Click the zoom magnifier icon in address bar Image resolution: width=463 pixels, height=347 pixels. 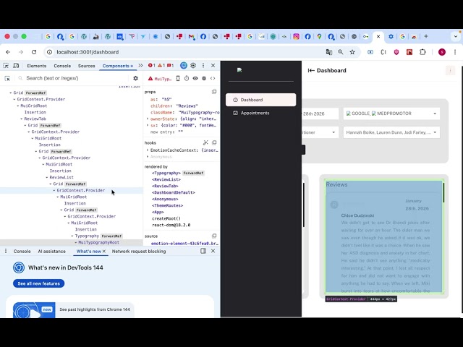click(x=341, y=52)
